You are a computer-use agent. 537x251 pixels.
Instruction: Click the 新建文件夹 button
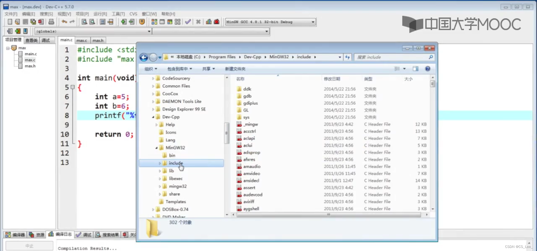pyautogui.click(x=235, y=69)
